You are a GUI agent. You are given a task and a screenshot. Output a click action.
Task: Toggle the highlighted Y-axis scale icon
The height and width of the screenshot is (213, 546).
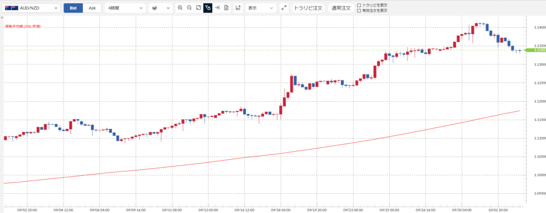(208, 8)
